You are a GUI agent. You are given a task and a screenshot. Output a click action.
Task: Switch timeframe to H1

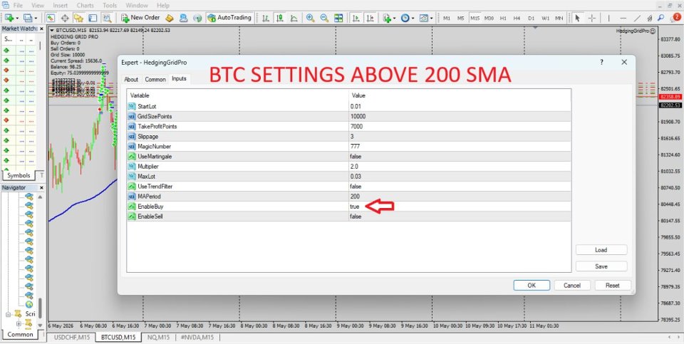click(x=503, y=18)
